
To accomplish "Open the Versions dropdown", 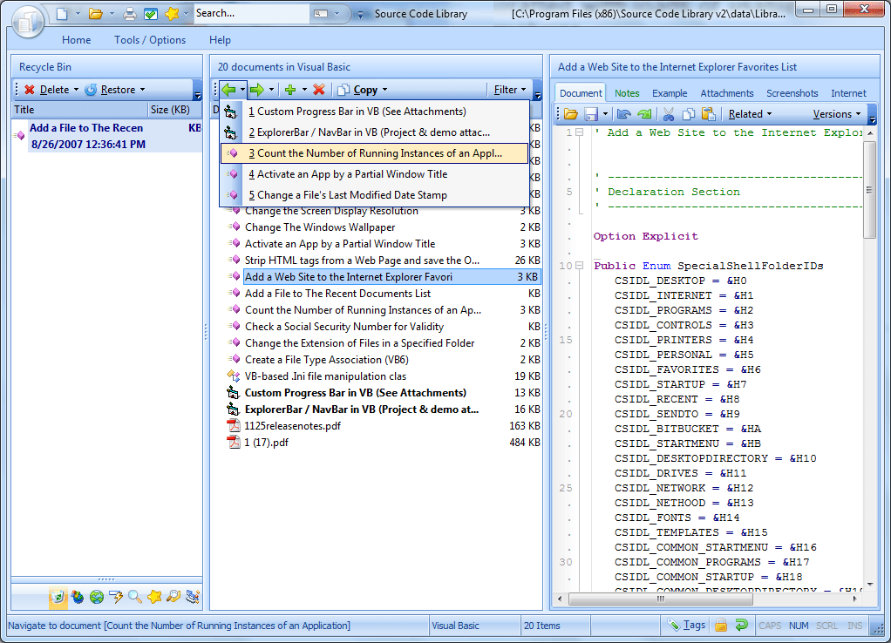I will pos(834,113).
